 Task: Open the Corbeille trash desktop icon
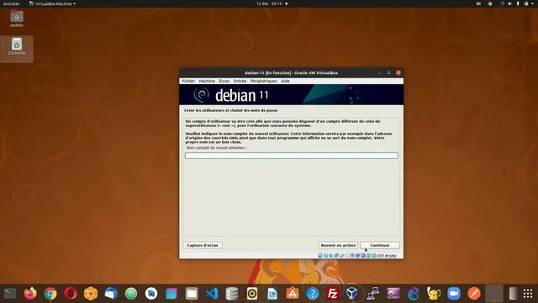pos(17,47)
